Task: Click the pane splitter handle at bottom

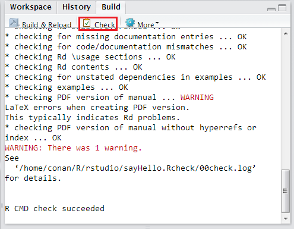Action: [x=147, y=227]
